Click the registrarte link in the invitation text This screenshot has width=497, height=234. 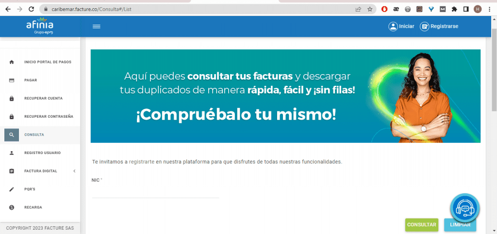coord(142,162)
